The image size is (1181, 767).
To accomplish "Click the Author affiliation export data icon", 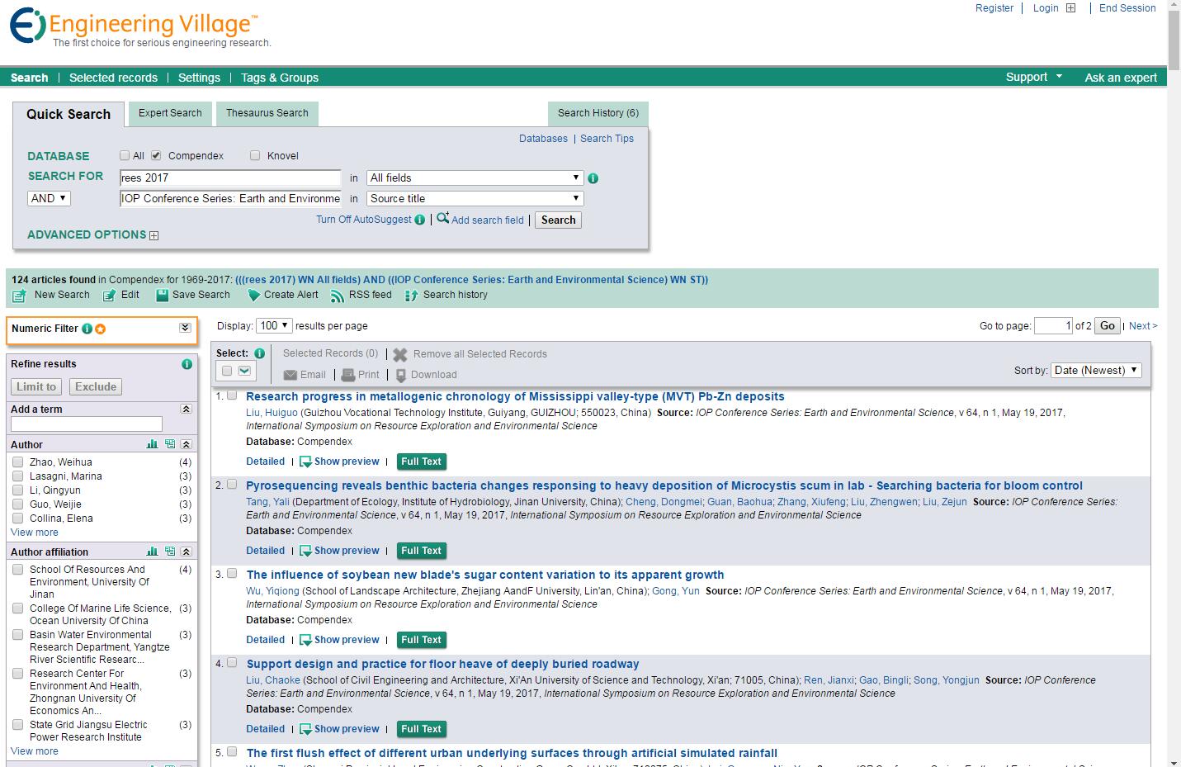I will [x=169, y=552].
